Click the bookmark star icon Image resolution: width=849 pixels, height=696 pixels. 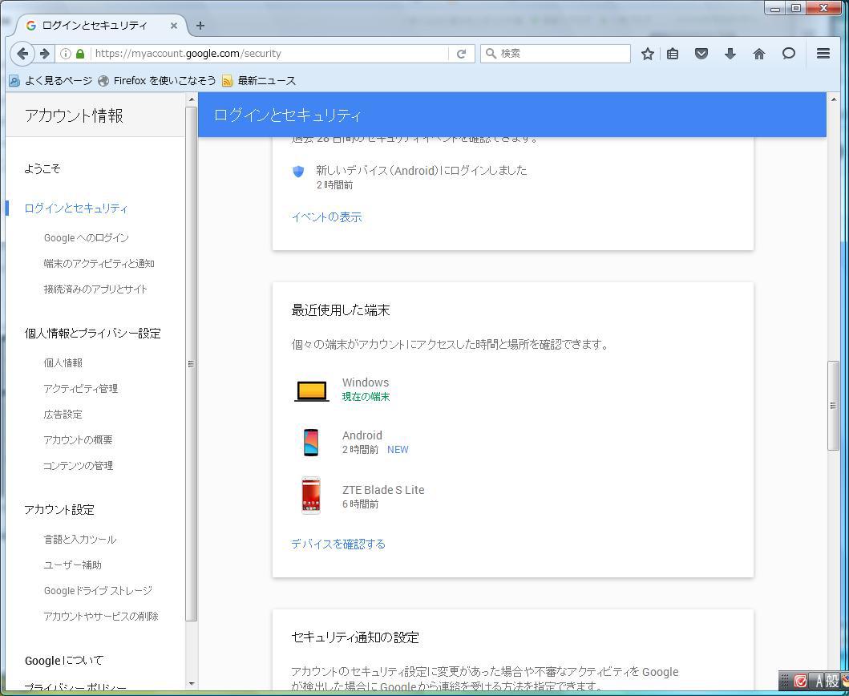648,54
